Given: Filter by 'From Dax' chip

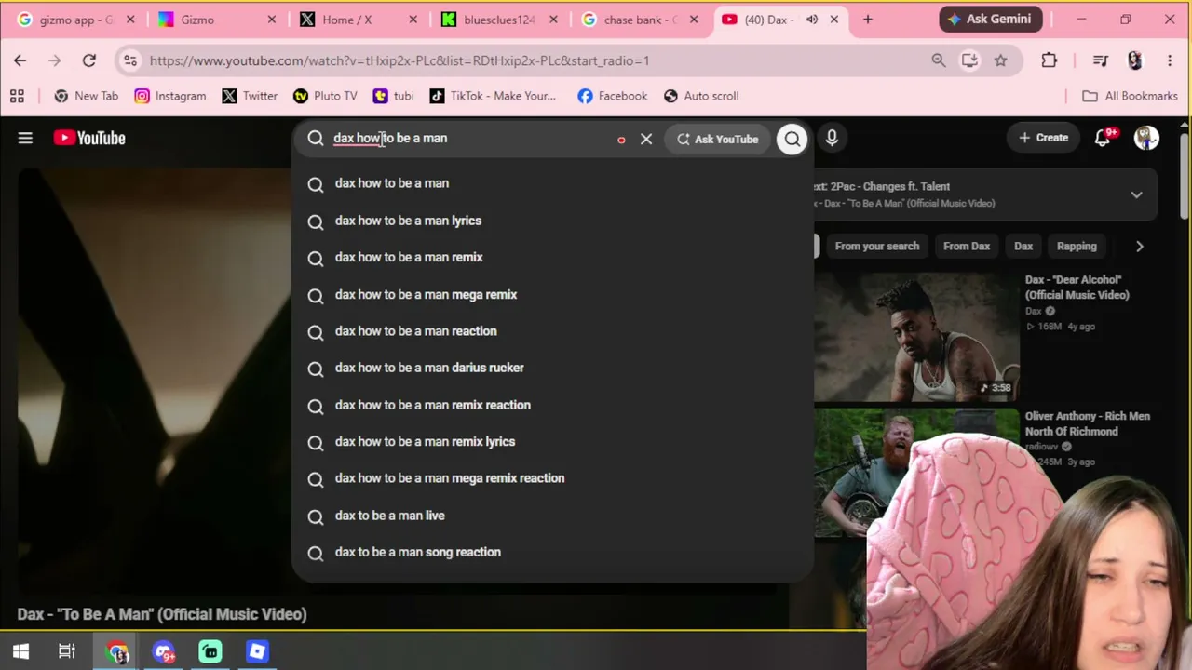Looking at the screenshot, I should pos(967,247).
